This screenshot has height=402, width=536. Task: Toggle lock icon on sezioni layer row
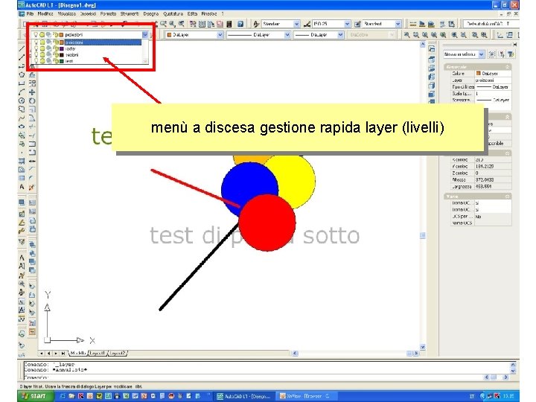(56, 54)
